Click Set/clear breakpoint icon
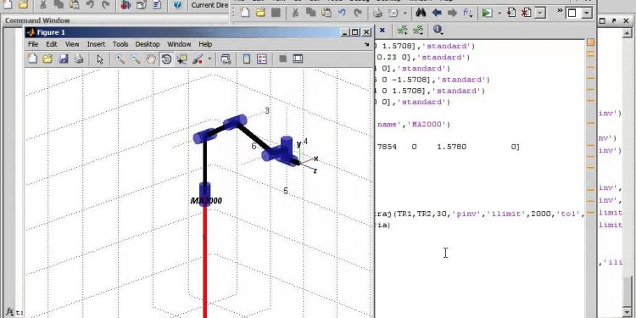This screenshot has height=318, width=636. point(511,13)
